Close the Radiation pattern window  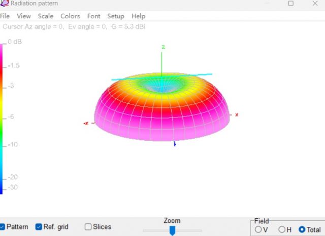pyautogui.click(x=315, y=4)
